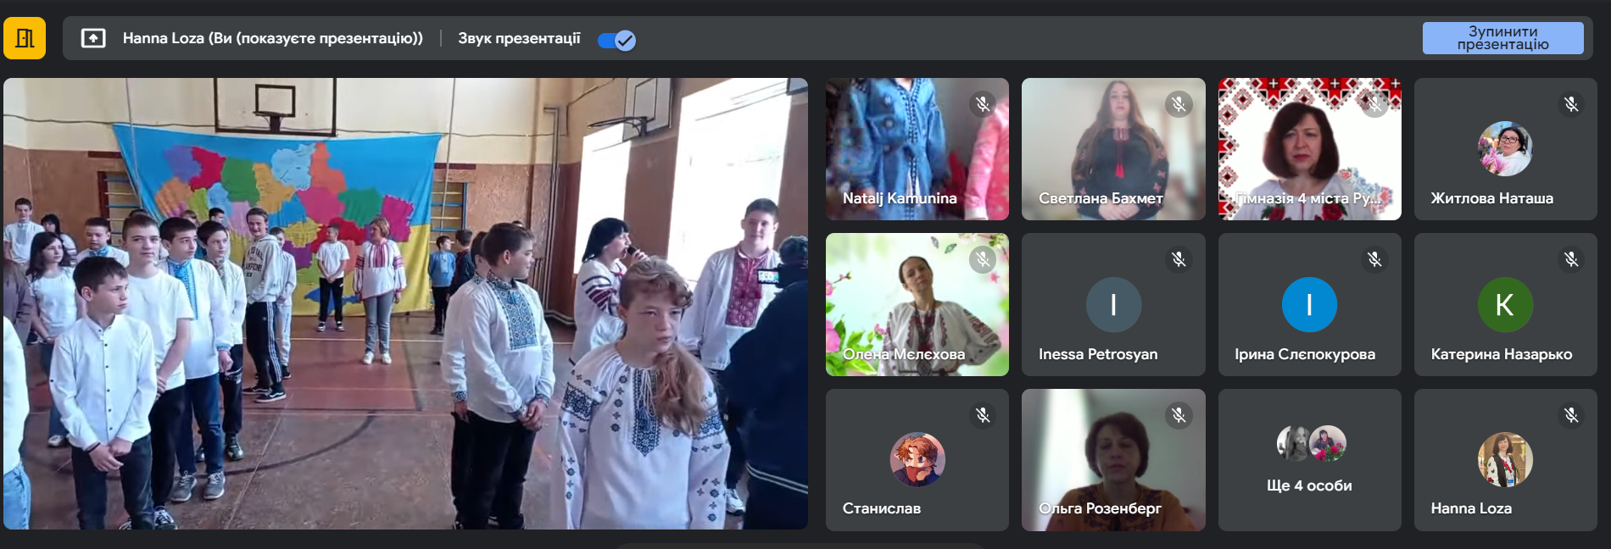Click the Hanna Loza presenter name label

point(272,38)
